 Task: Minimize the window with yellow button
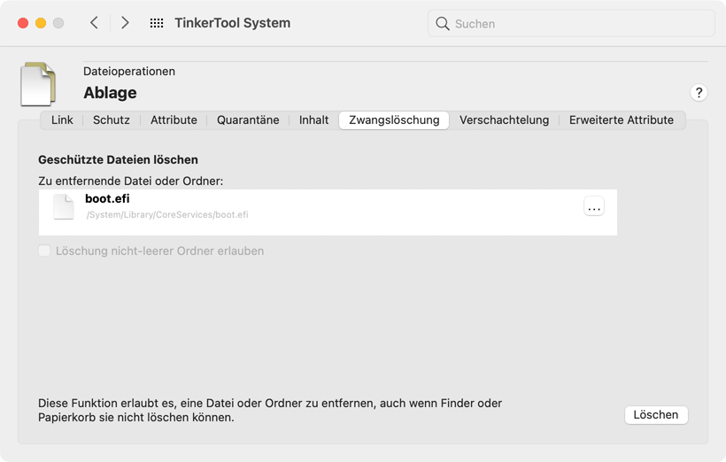click(x=41, y=23)
